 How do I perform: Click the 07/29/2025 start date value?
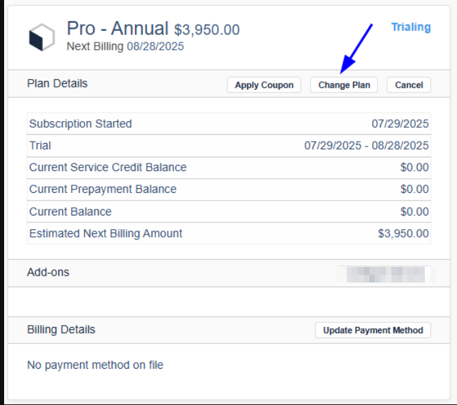[x=400, y=124]
